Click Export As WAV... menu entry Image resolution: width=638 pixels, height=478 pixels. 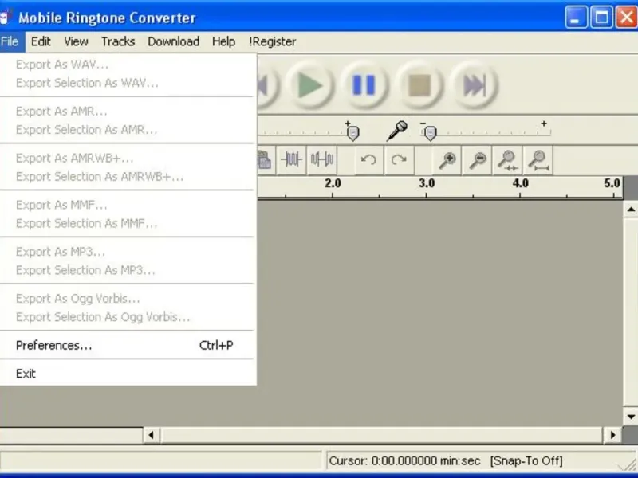coord(128,65)
